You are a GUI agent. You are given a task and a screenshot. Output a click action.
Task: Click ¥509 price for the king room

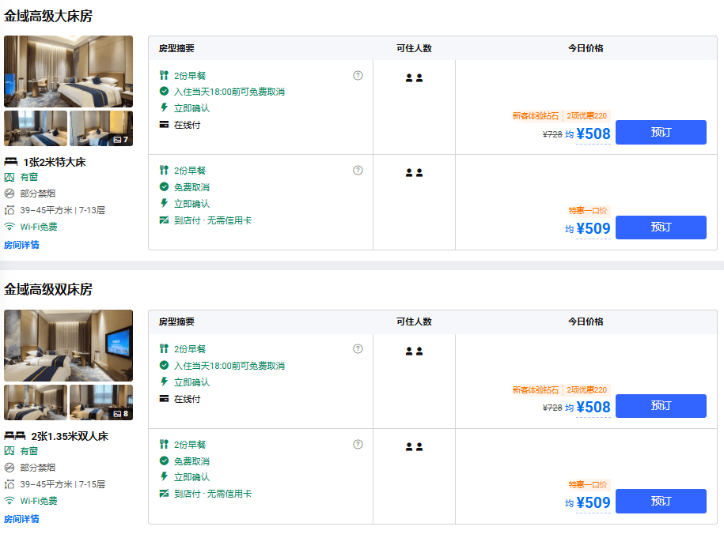point(593,228)
